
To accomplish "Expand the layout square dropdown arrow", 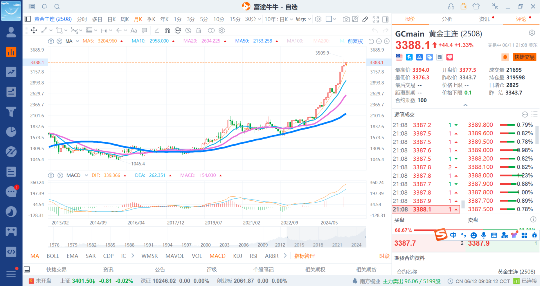I will (334, 19).
